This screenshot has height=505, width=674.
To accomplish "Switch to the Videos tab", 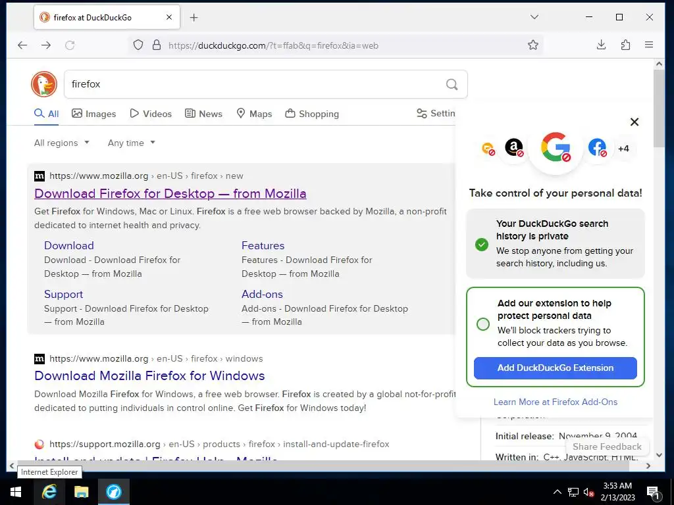I will point(151,114).
